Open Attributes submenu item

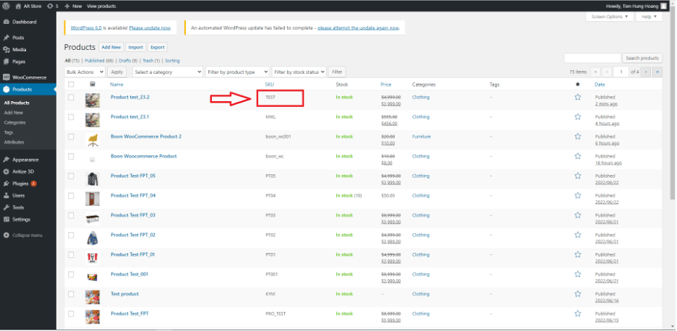point(14,142)
